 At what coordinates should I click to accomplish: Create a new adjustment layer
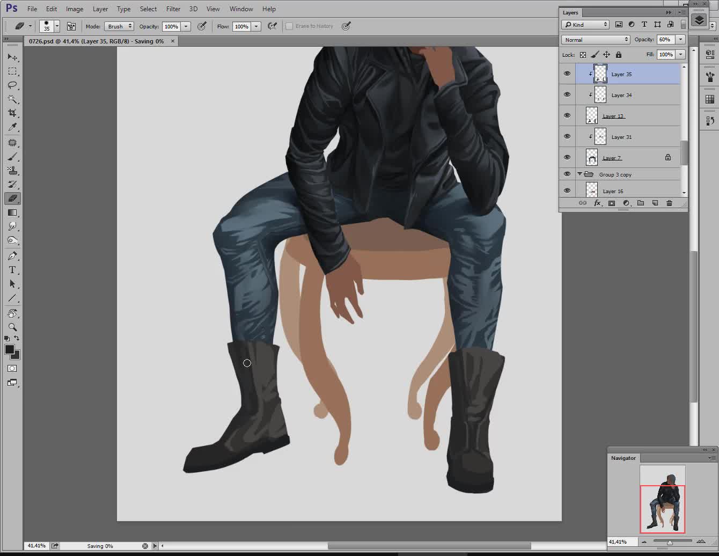pos(626,203)
